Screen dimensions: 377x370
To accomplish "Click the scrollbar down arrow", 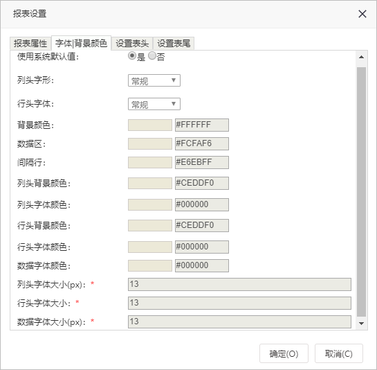I will pyautogui.click(x=361, y=324).
